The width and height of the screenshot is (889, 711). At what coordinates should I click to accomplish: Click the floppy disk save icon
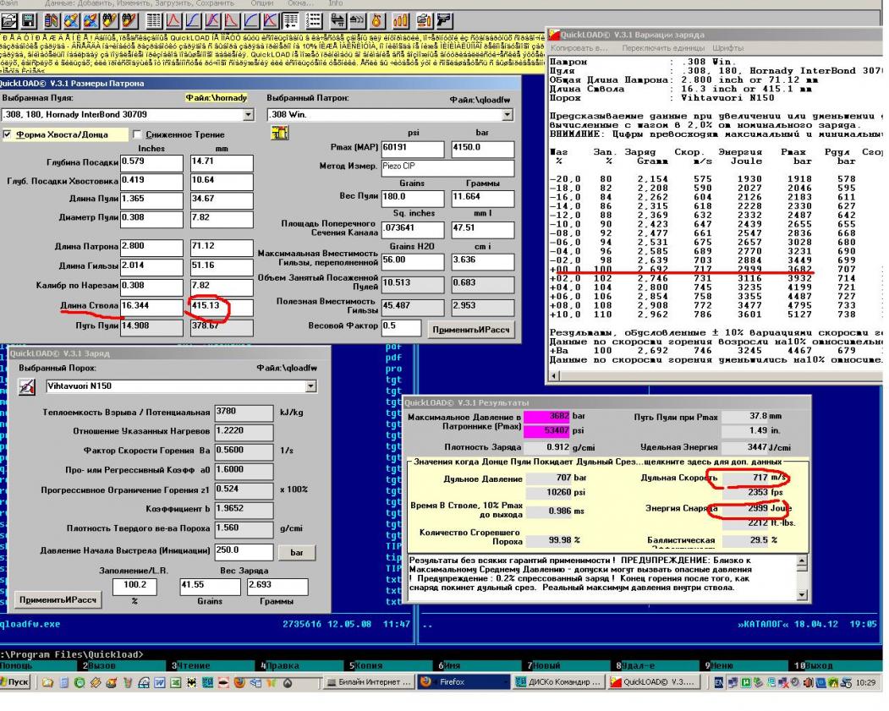click(x=29, y=18)
